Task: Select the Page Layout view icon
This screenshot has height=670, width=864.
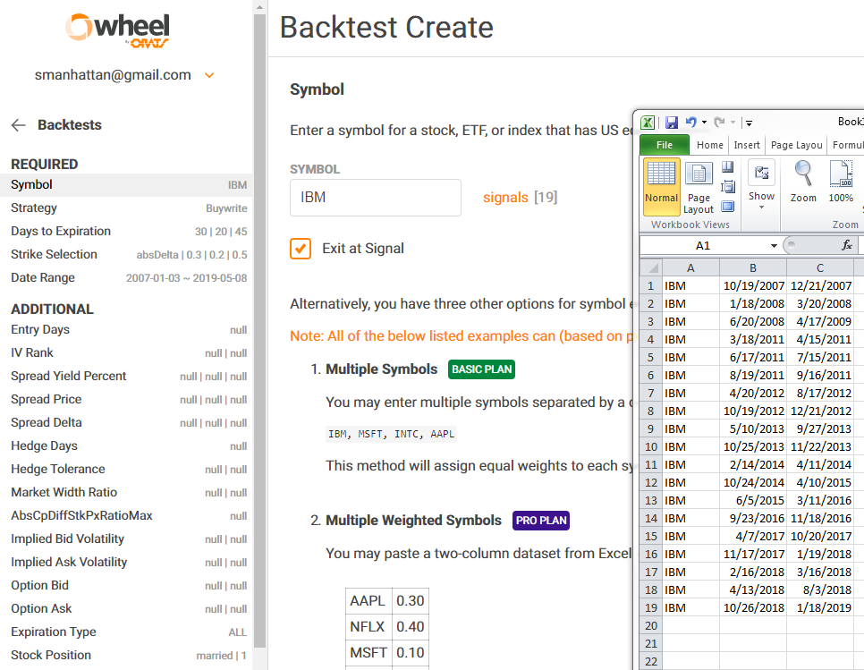Action: point(699,175)
